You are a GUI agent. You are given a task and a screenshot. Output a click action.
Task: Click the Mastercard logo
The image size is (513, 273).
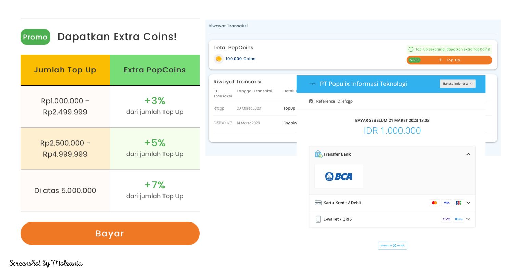tap(434, 203)
